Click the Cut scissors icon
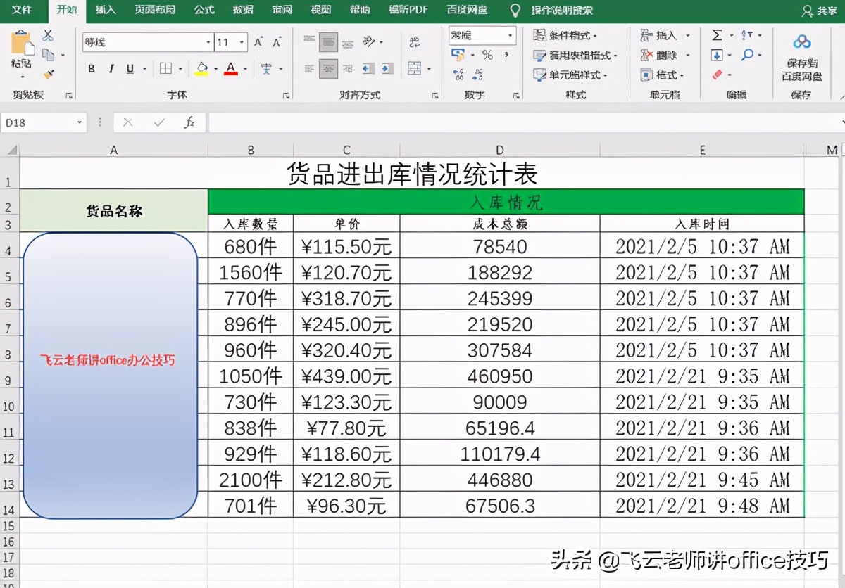Image resolution: width=845 pixels, height=588 pixels. click(x=48, y=35)
